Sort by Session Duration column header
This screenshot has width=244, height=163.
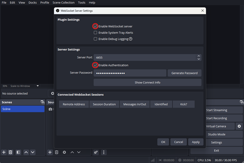tap(104, 104)
